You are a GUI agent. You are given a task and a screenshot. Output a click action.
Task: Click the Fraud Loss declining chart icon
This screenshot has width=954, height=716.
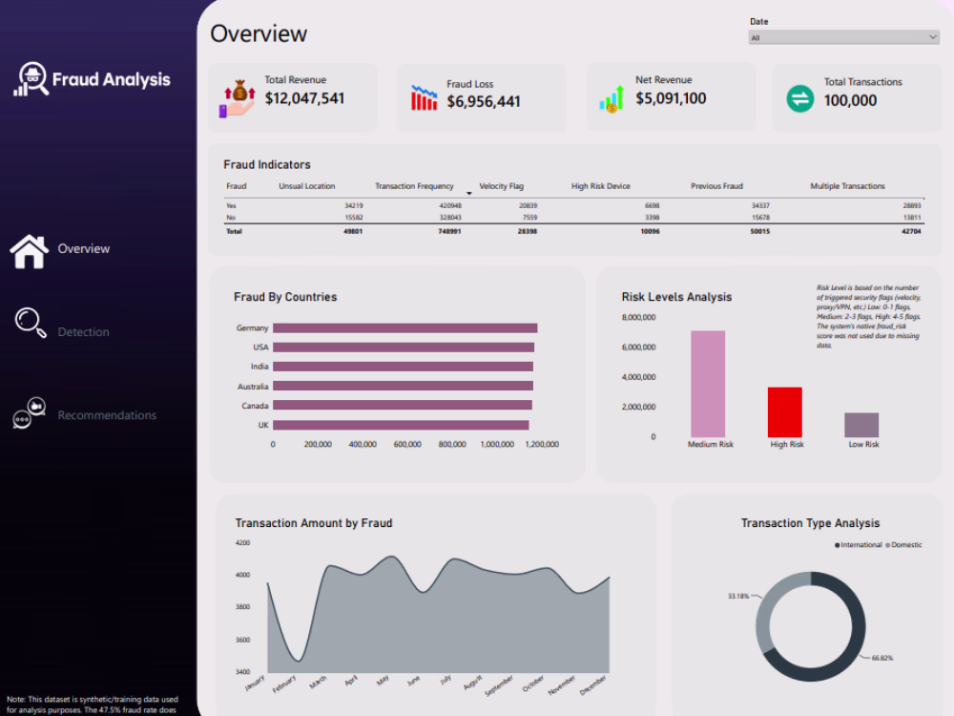[x=425, y=97]
